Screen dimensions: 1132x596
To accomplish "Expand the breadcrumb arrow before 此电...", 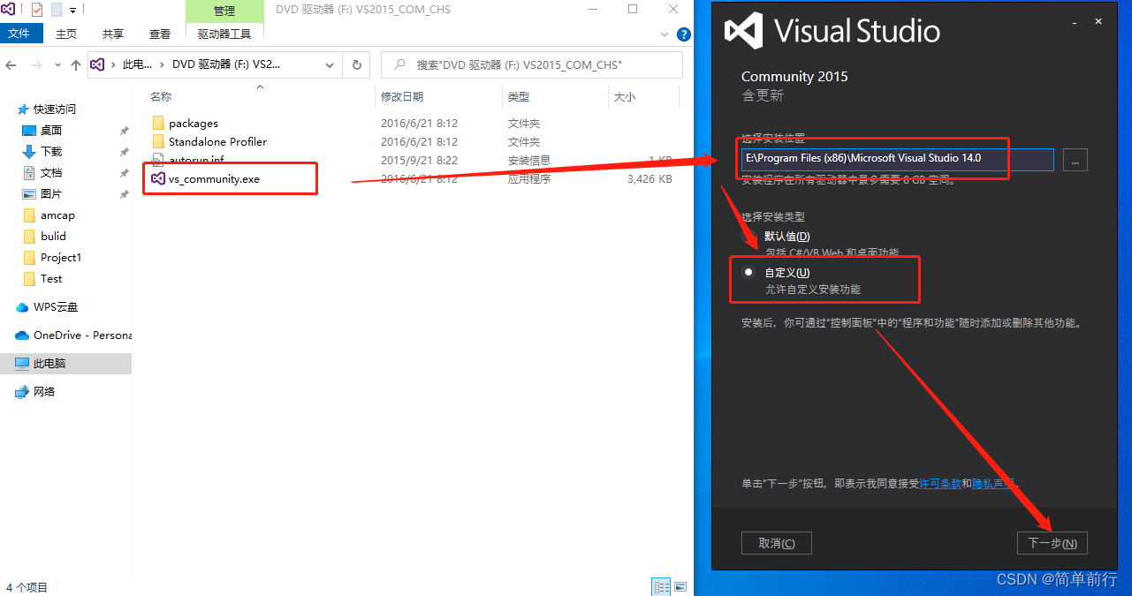I will 114,65.
